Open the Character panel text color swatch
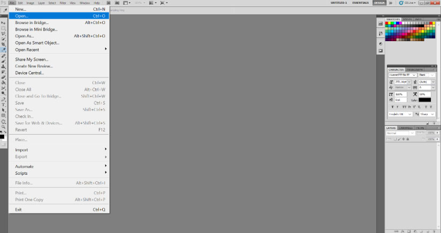Screen dimensions: 441x233 click(424, 100)
